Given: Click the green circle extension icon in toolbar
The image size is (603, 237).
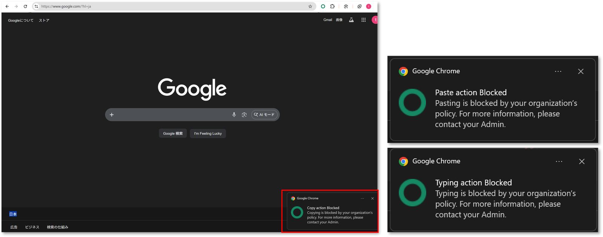Looking at the screenshot, I should [x=323, y=6].
